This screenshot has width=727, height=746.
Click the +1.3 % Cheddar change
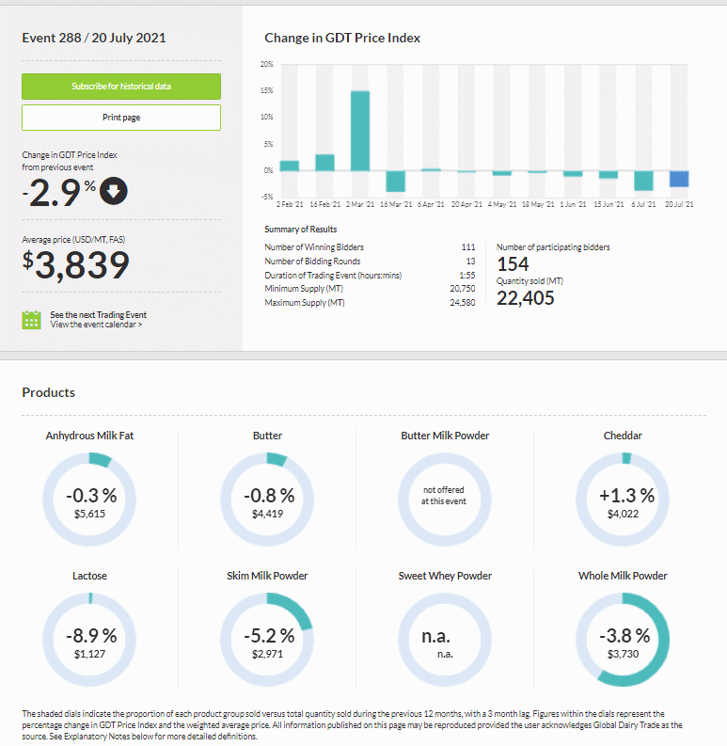click(626, 496)
